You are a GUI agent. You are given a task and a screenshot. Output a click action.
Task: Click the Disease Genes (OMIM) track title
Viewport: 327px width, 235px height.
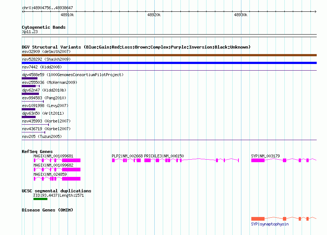pos(47,210)
